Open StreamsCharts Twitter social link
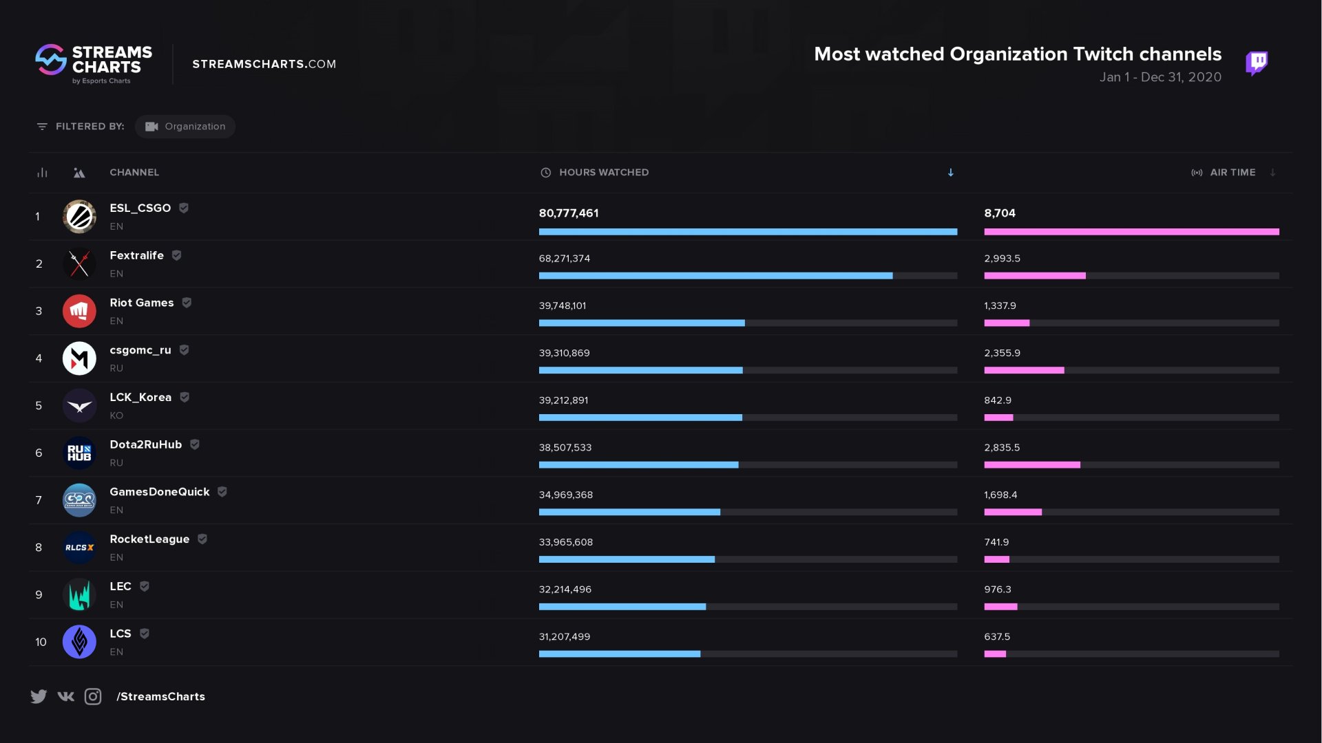1322x743 pixels. pyautogui.click(x=38, y=697)
